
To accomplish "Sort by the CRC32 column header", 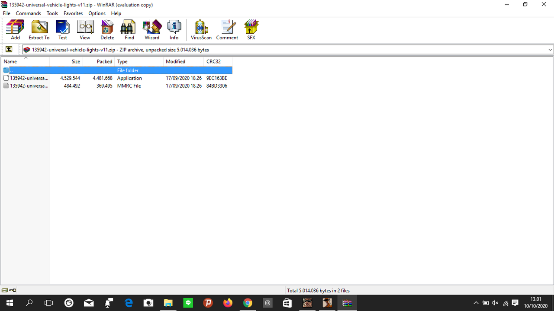I will (218, 61).
